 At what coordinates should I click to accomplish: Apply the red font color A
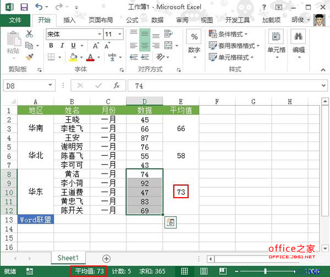point(90,57)
